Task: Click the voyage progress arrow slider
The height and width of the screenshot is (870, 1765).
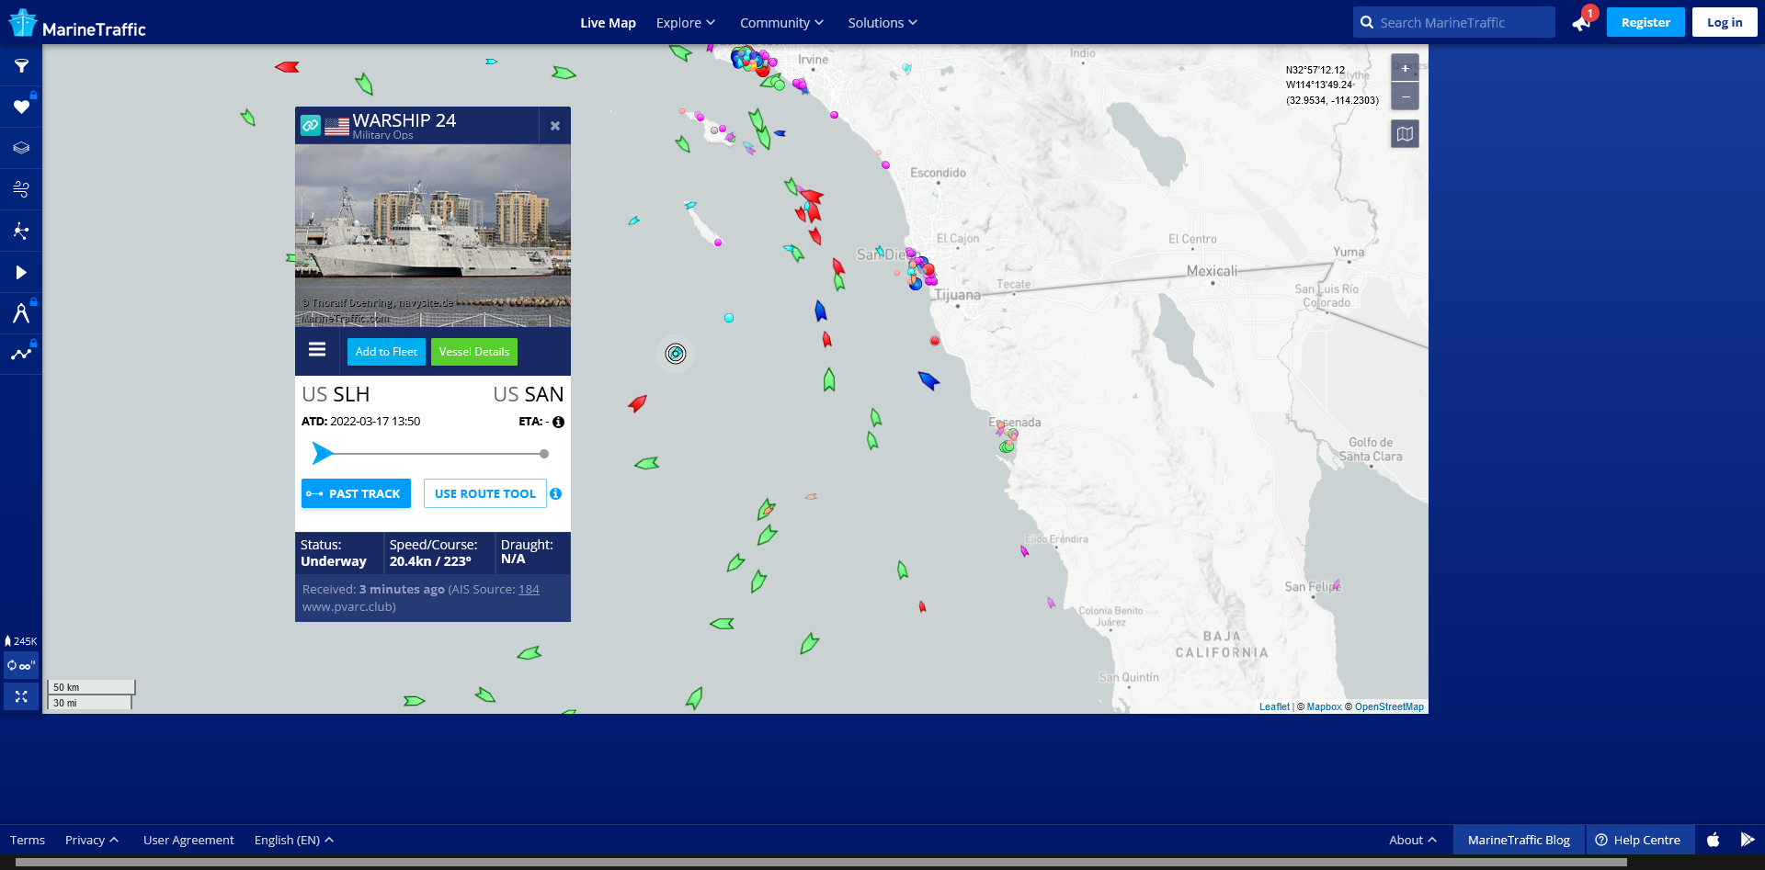Action: coord(323,453)
